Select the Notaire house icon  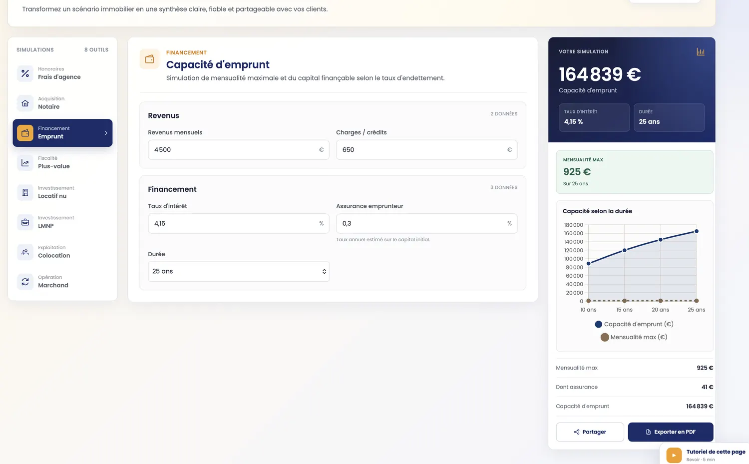tap(25, 103)
